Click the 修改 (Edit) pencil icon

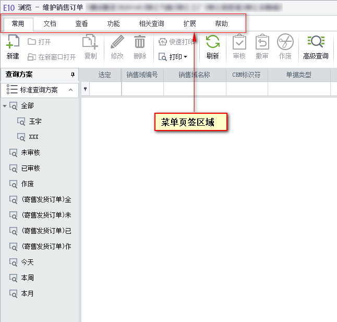(x=117, y=43)
